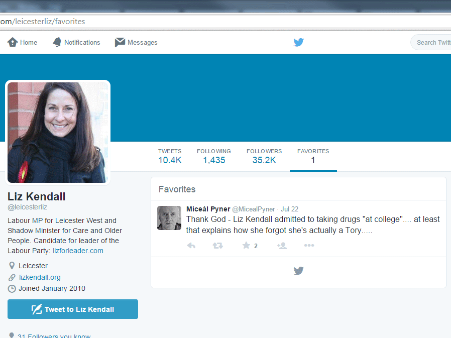Open Messages via the envelope icon

pyautogui.click(x=120, y=42)
